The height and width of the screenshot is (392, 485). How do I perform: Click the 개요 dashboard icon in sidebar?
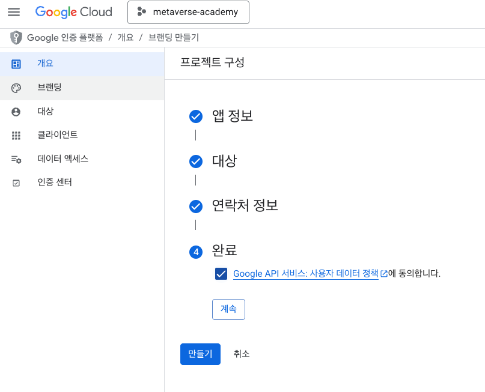tap(16, 64)
